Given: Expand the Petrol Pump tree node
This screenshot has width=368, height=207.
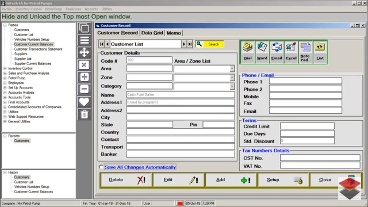Looking at the screenshot, I should 5,78.
